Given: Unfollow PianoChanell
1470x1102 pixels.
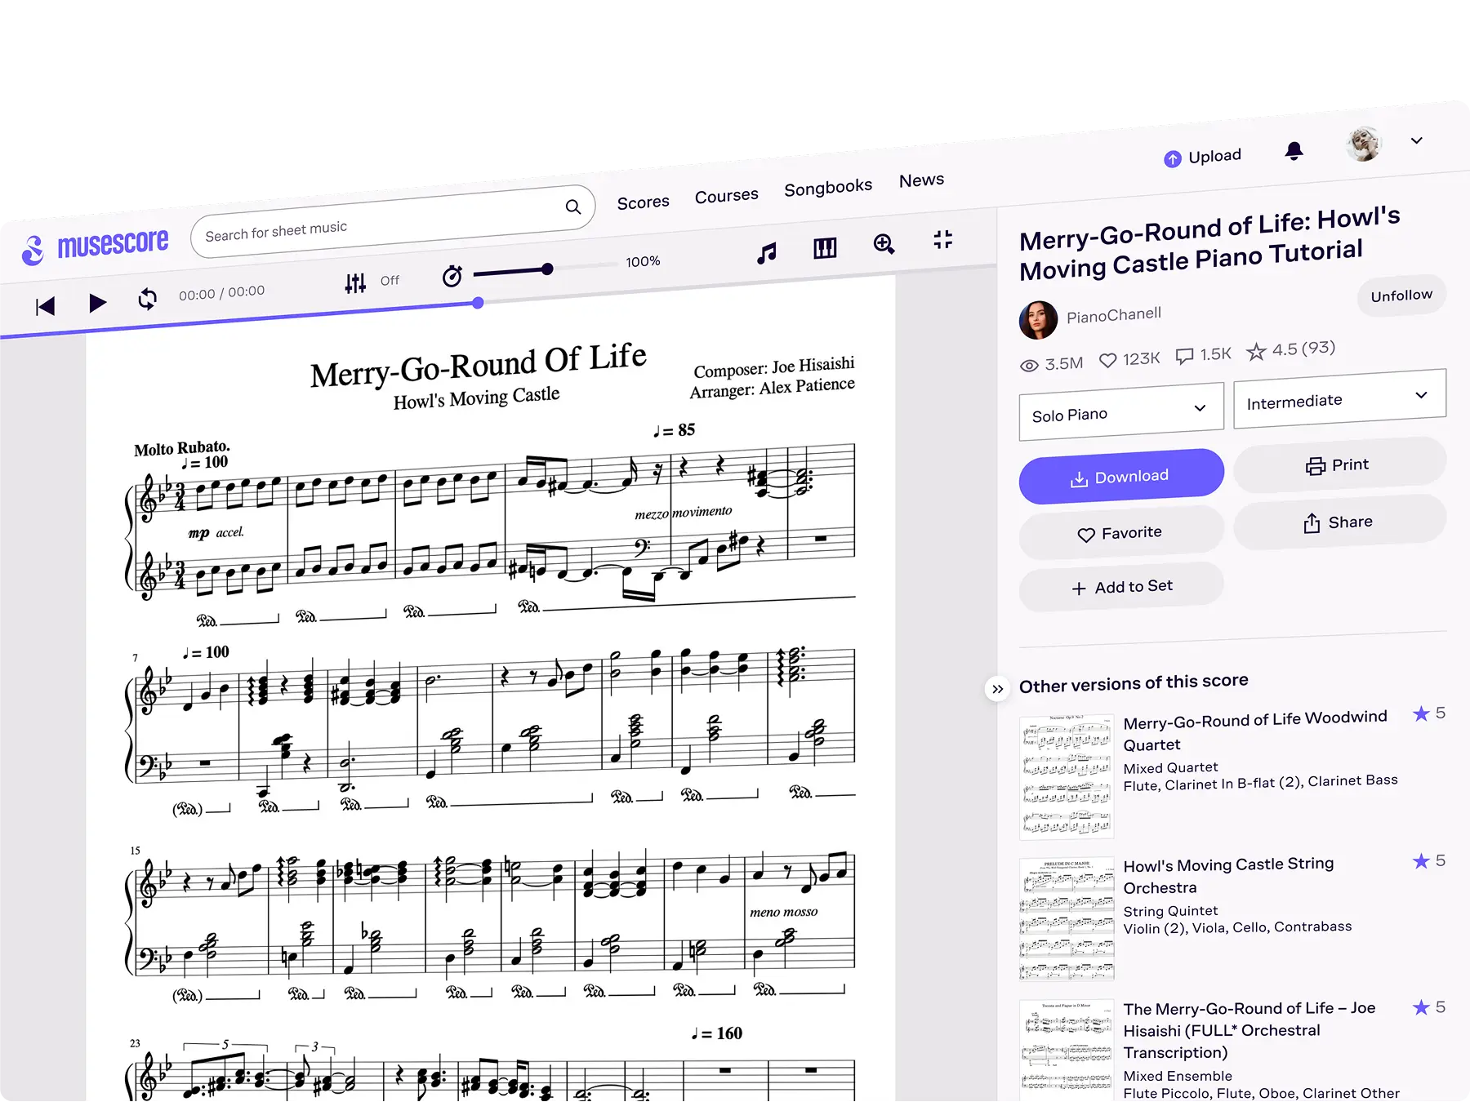Looking at the screenshot, I should coord(1401,295).
